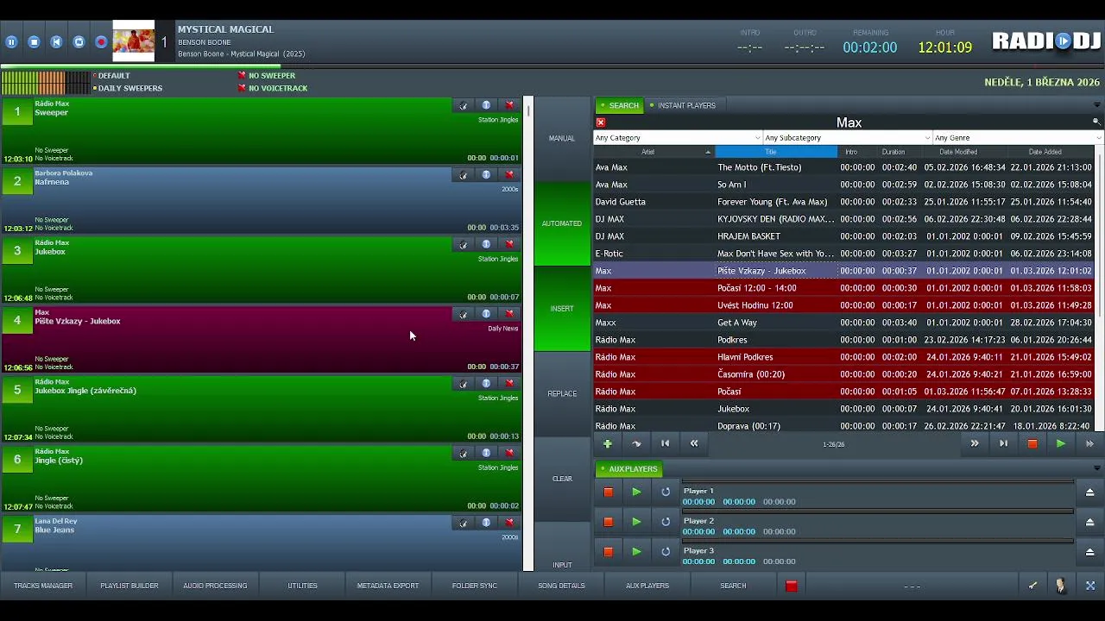
Task: Open options with the wrench icon
Action: click(1032, 586)
